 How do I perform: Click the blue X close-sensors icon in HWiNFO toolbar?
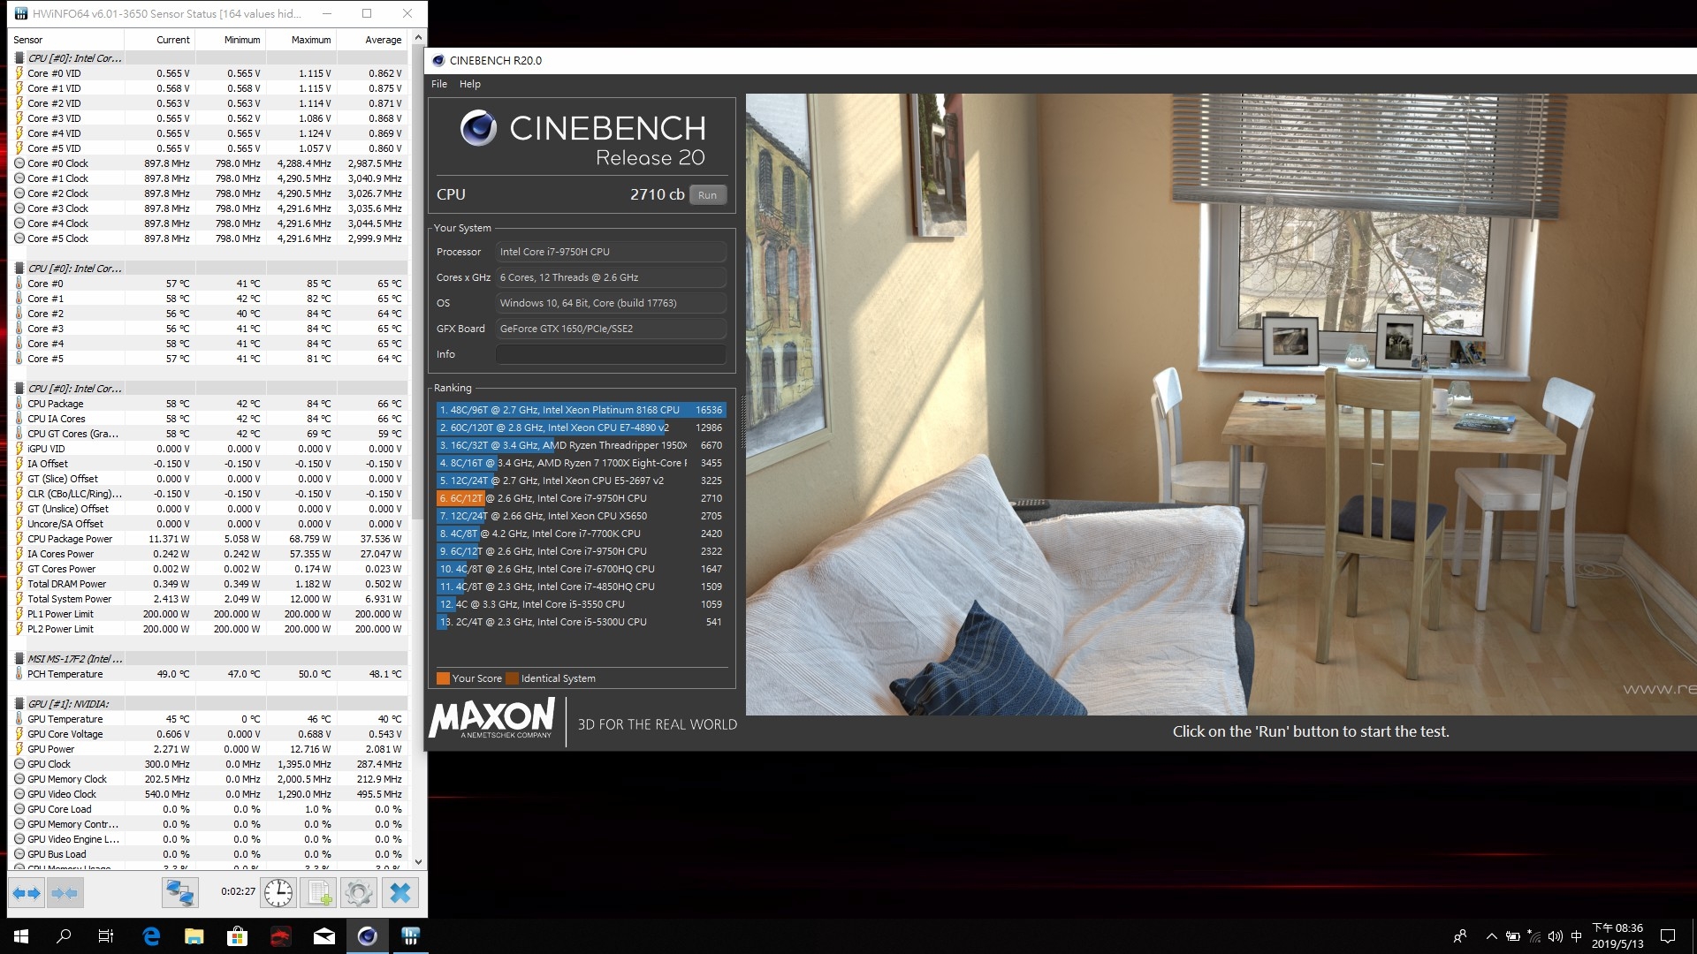click(x=400, y=893)
